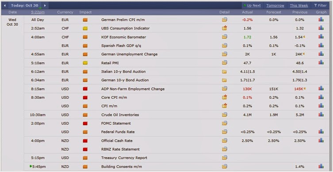Viewport: 333px width, 172px height.
Task: Switch to Tomorrow view
Action: [x=275, y=5]
